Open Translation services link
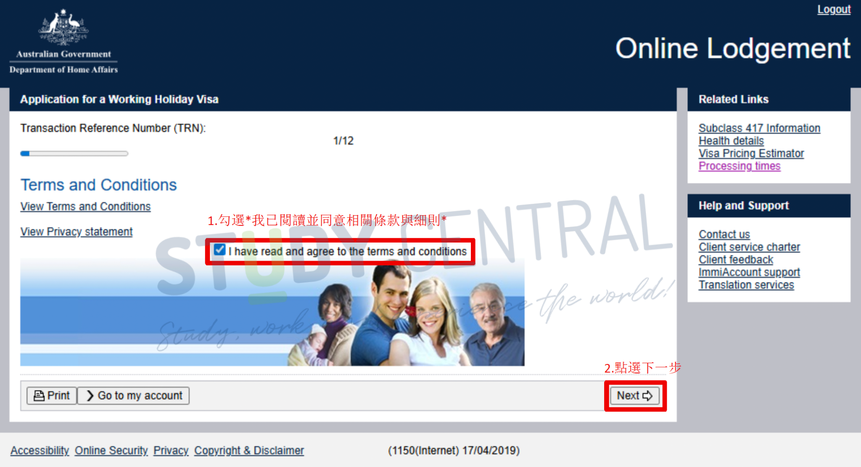The height and width of the screenshot is (467, 861). click(746, 285)
